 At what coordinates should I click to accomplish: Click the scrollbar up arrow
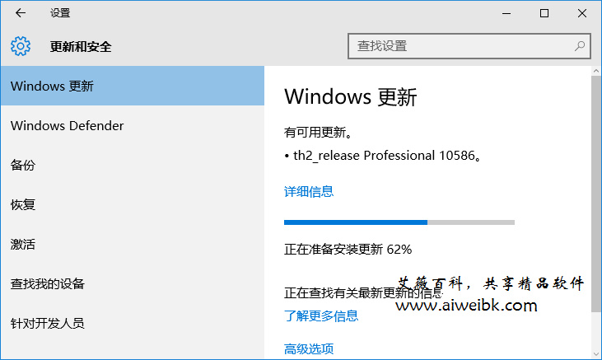[596, 71]
